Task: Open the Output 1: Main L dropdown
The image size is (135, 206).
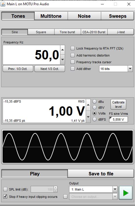Action: [x=93, y=189]
